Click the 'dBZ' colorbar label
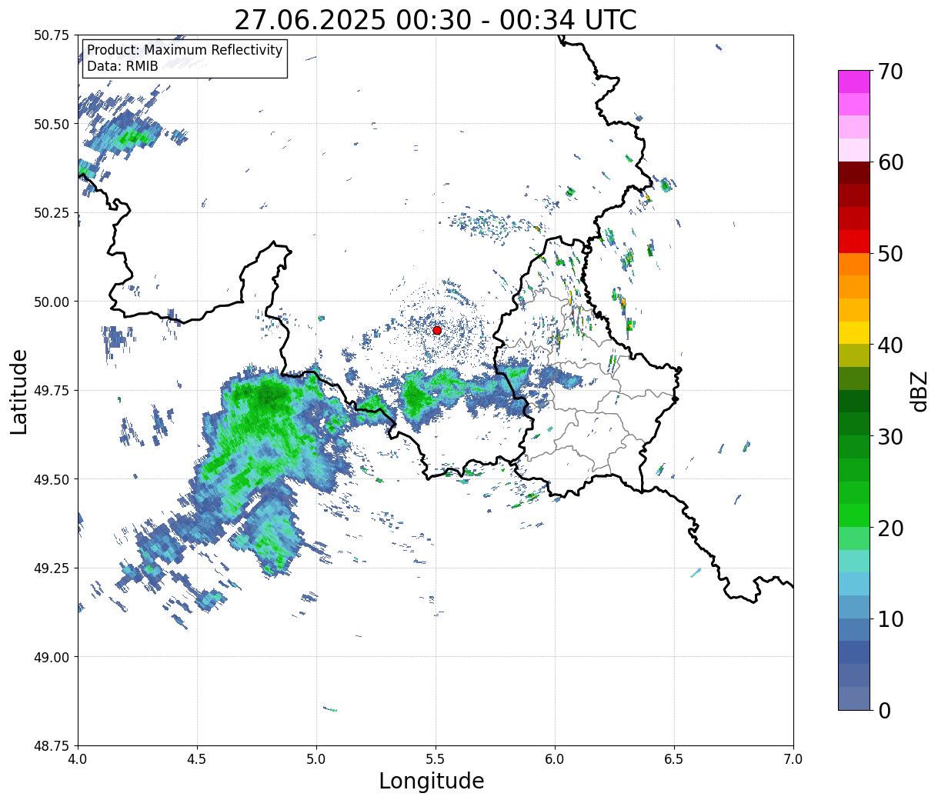Screen dimensions: 938x800 (x=919, y=391)
